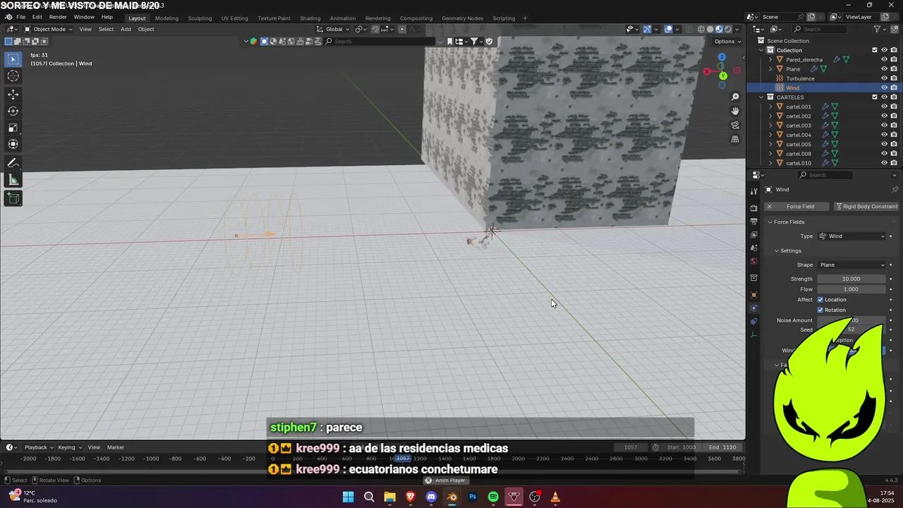Image resolution: width=903 pixels, height=508 pixels.
Task: Toggle camera view icon in viewport
Action: [735, 125]
